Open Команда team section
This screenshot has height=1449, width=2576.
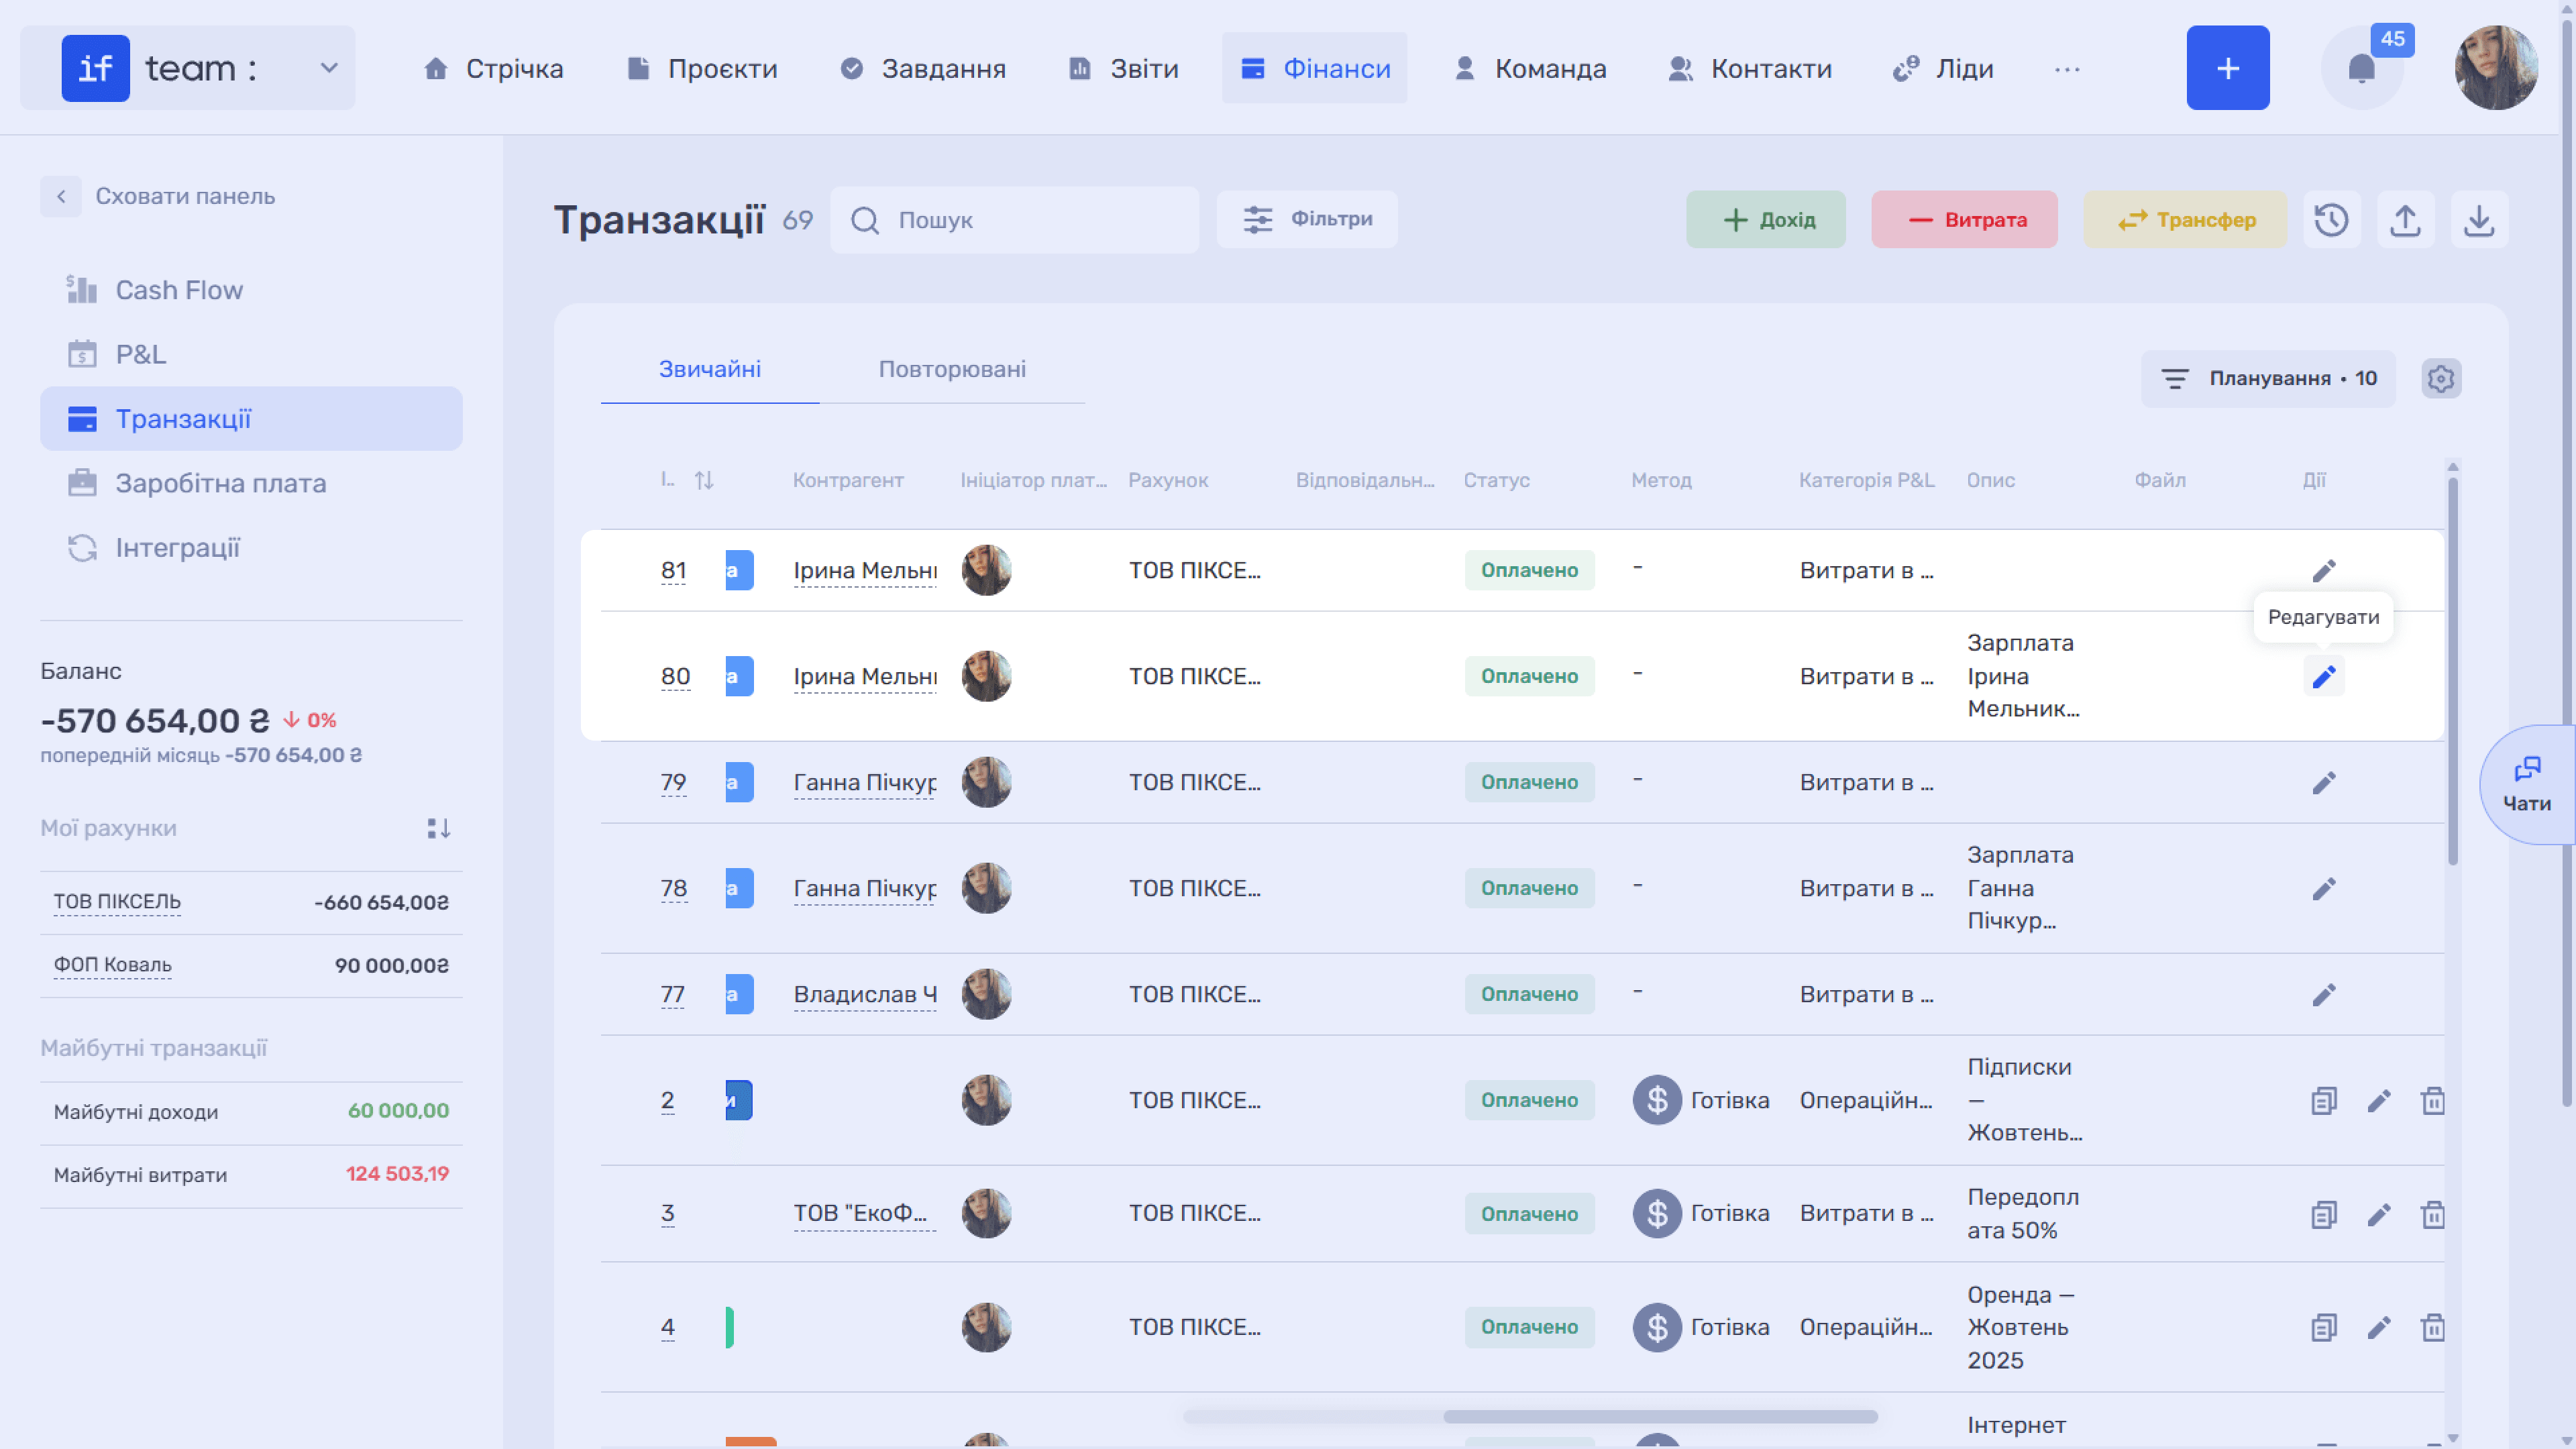[1530, 68]
